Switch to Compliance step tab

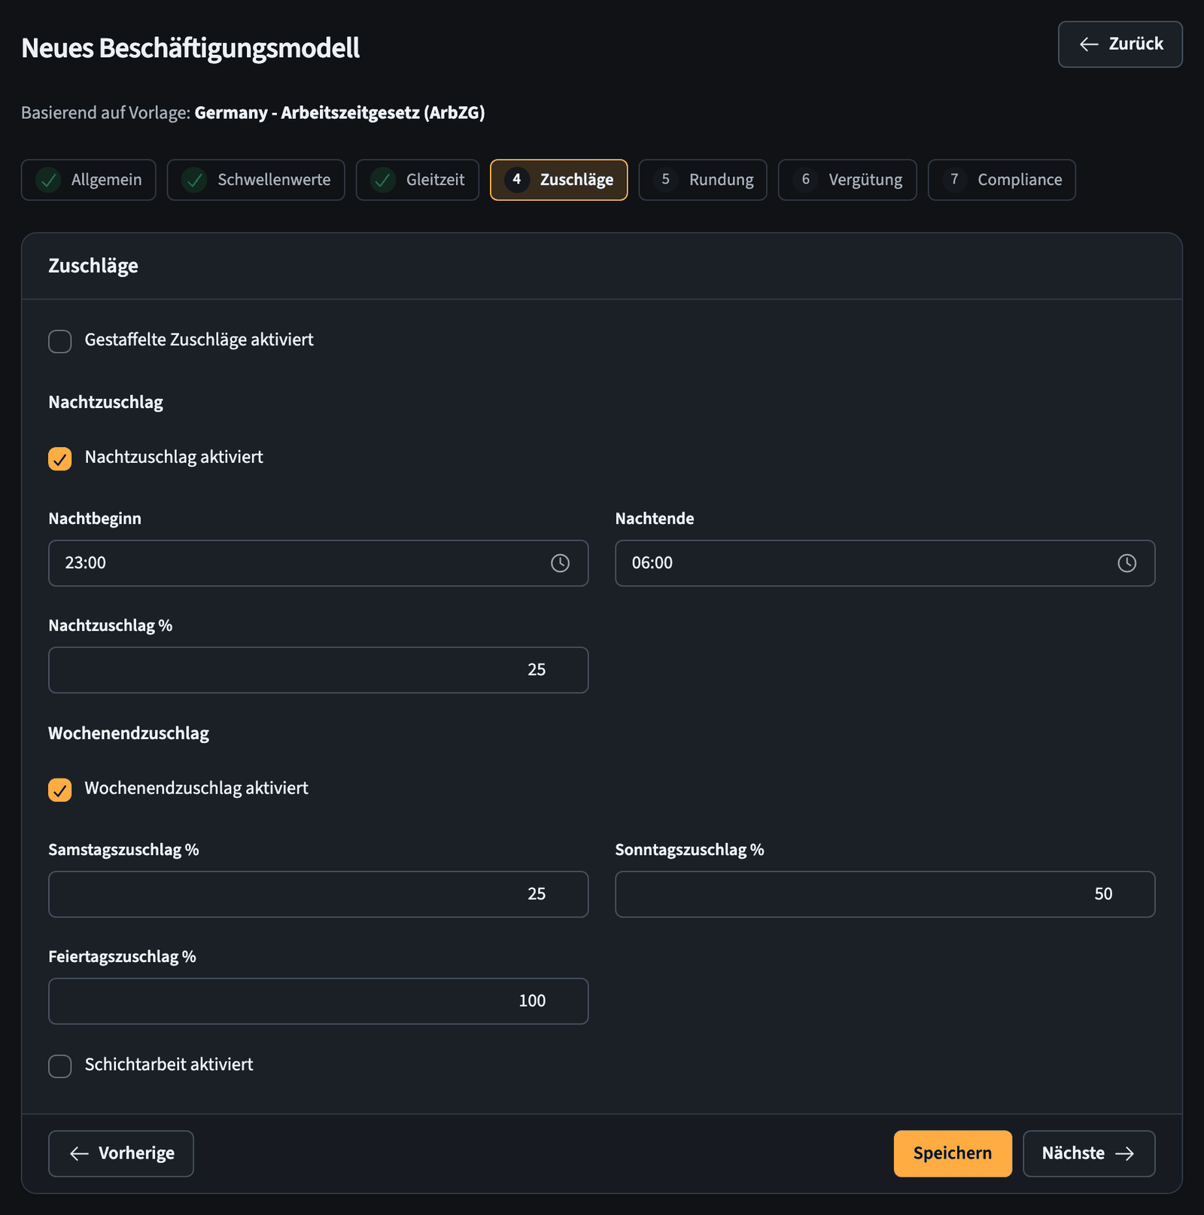1002,180
